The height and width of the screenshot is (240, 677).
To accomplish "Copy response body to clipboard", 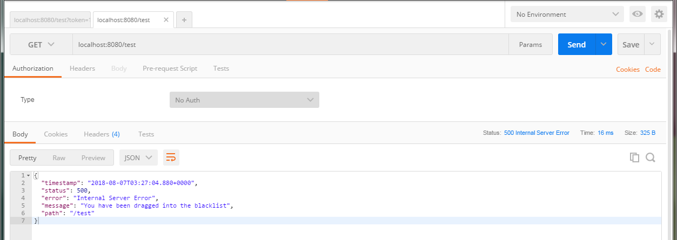I will [634, 157].
